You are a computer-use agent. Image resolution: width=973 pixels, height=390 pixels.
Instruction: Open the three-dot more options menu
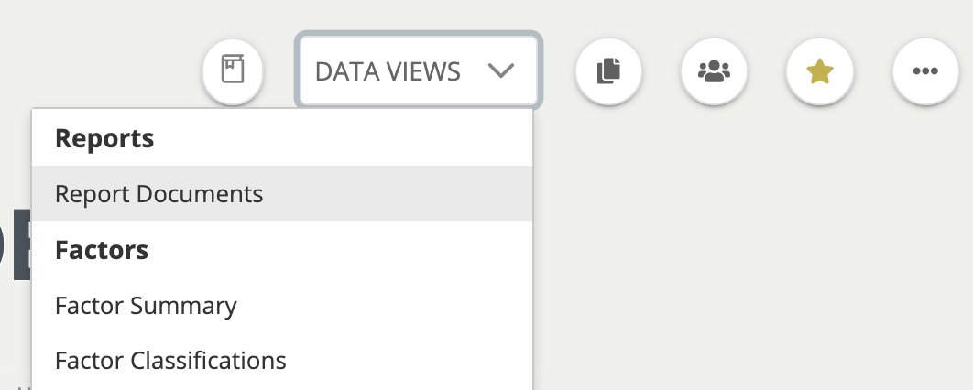(925, 70)
